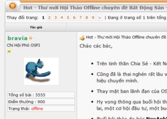The width and height of the screenshot is (167, 119).
Task: Click bullet line Trên tinh thần Chia Sẻ
Action: coord(132,64)
